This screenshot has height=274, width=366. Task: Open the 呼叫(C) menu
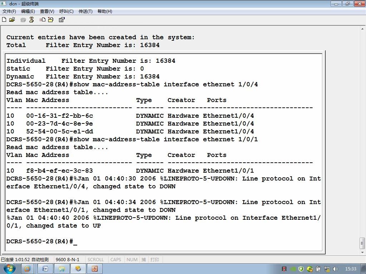tap(66, 11)
